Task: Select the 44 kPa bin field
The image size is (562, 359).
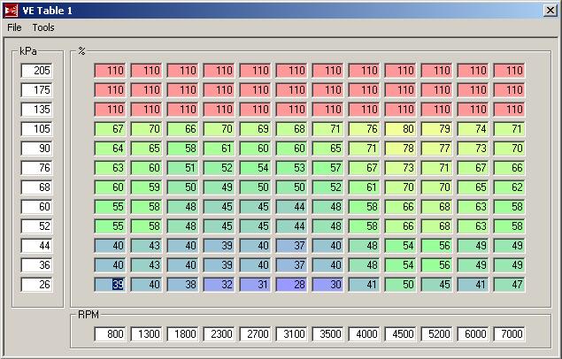Action: [36, 246]
